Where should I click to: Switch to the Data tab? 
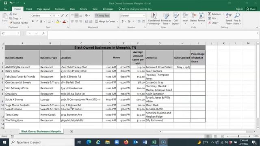click(x=72, y=9)
